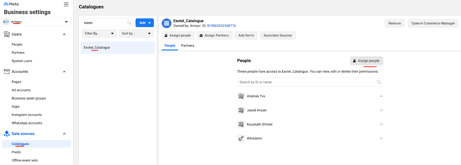The height and width of the screenshot is (165, 461).
Task: Open Pages under Accounts
Action: click(x=16, y=82)
